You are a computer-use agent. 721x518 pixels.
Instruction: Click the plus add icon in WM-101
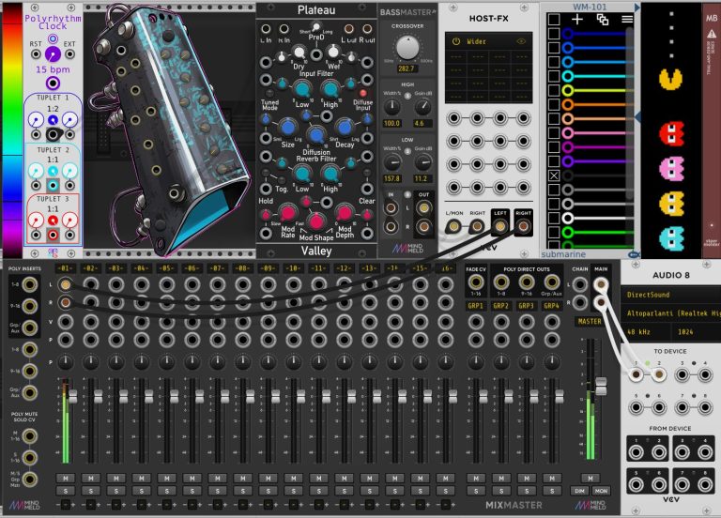point(577,19)
